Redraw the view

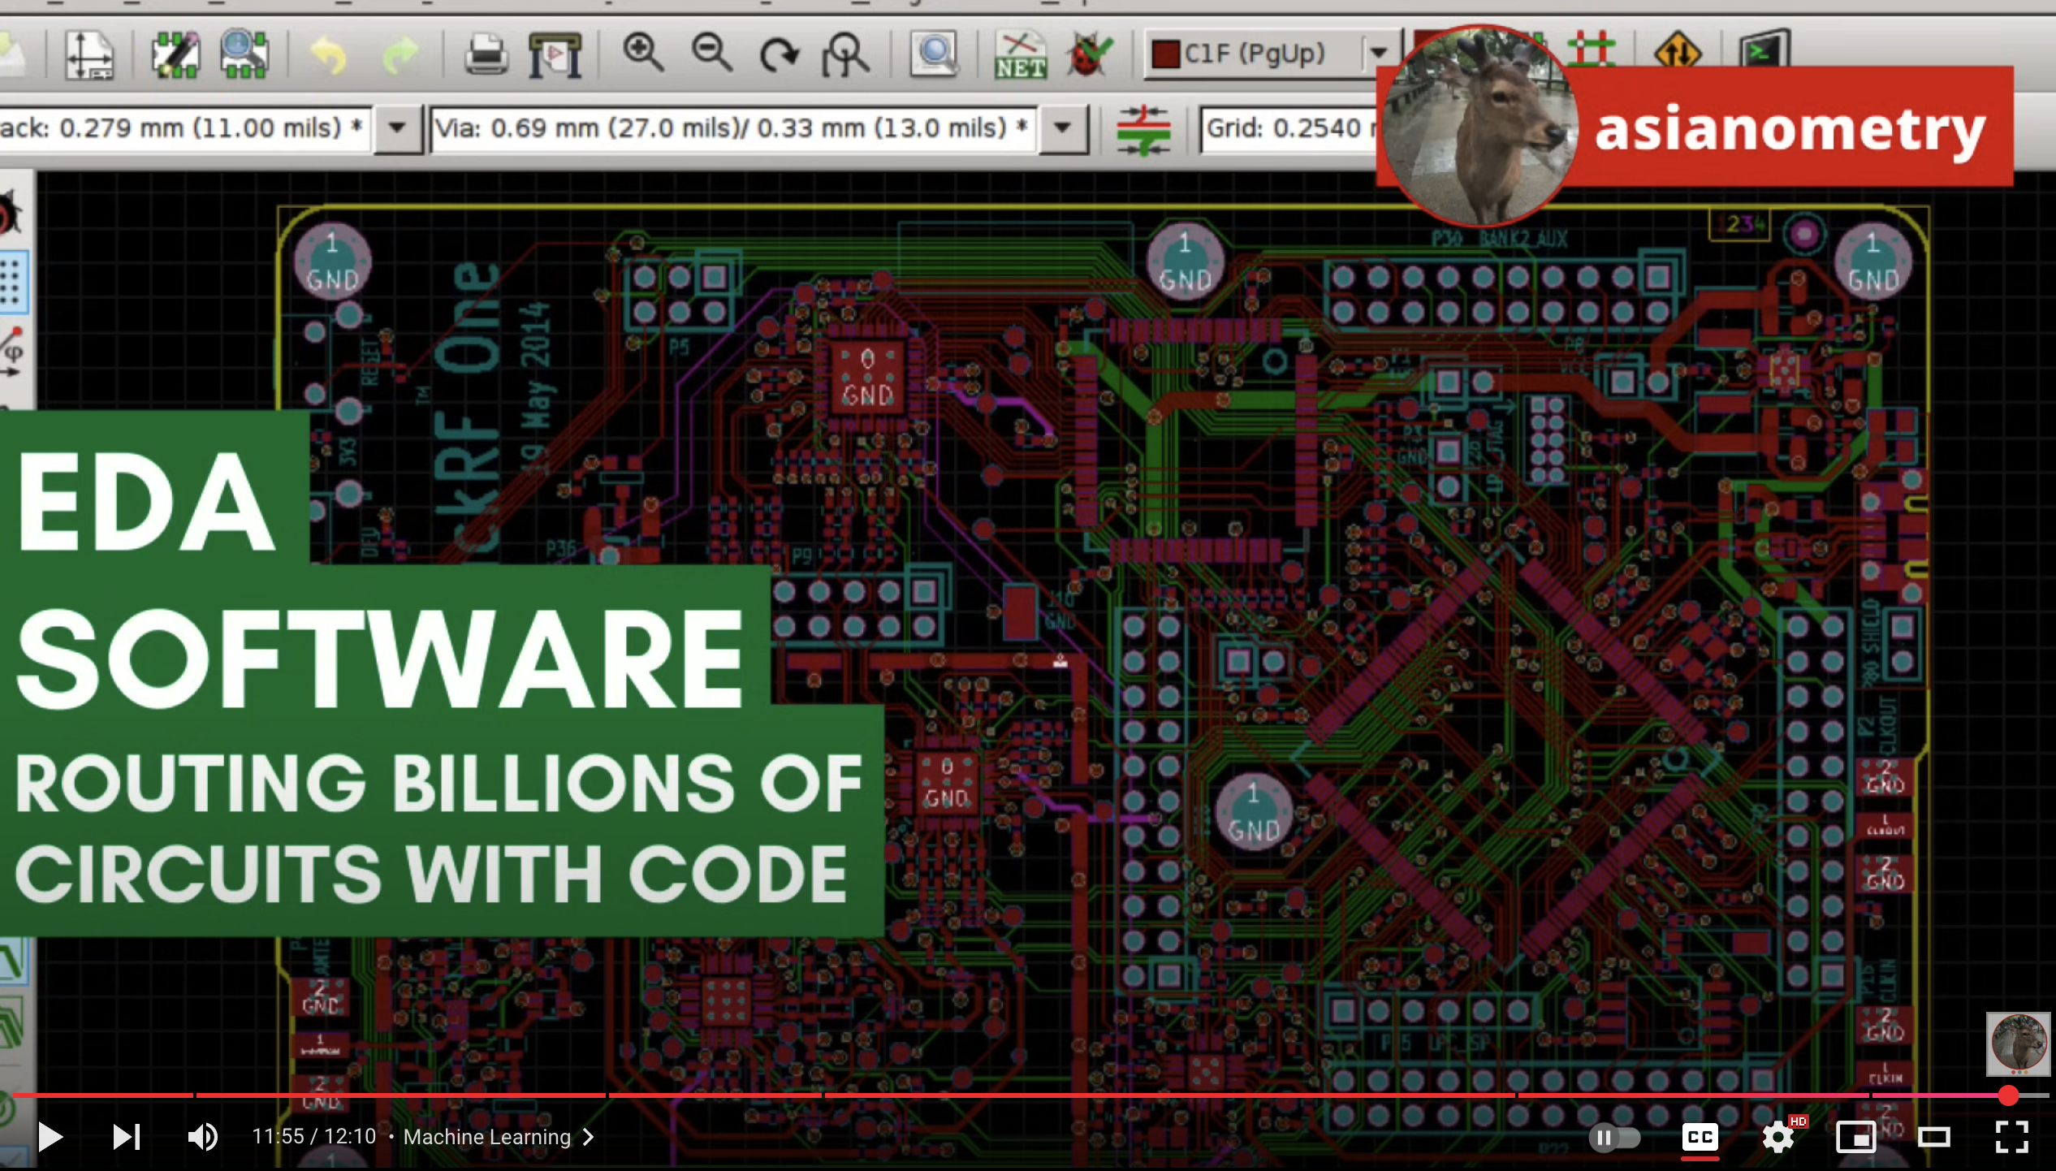pyautogui.click(x=779, y=54)
